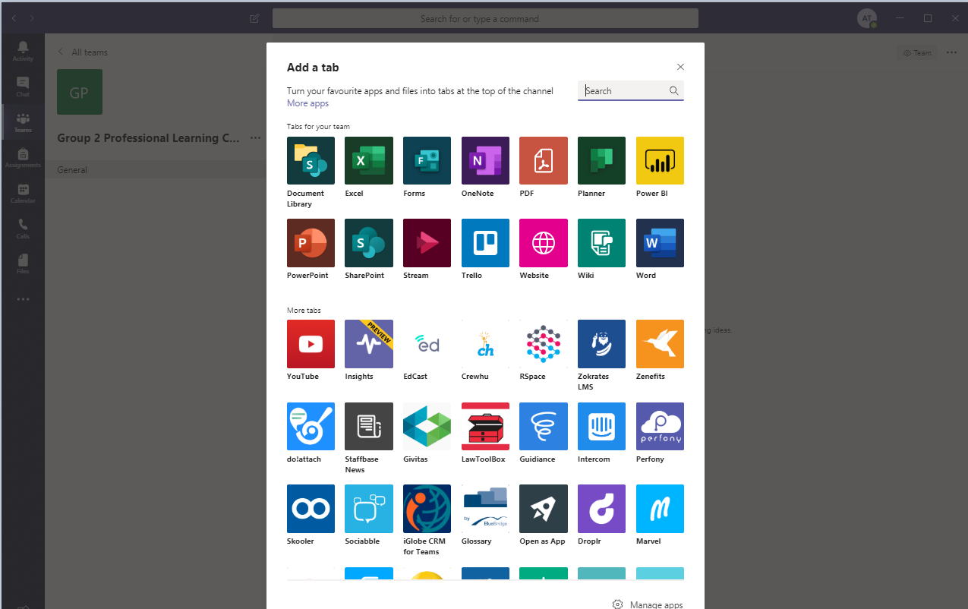Viewport: 968px width, 609px height.
Task: Select the Excel app tile
Action: (x=369, y=160)
